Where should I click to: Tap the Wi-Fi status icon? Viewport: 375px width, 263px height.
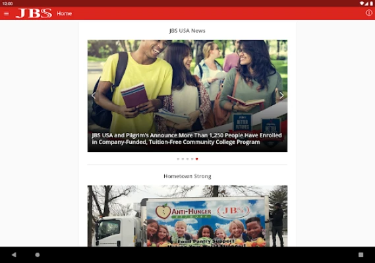362,3
